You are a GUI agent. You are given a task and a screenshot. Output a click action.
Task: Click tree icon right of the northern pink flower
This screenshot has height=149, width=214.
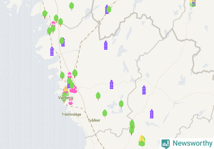click(61, 22)
